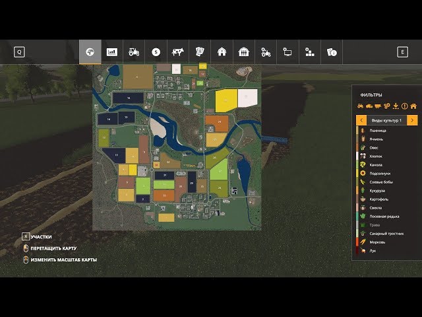Viewport: 422px width, 317px height.
Task: Click the yellow color bar beside Подсолнухи
Action: tap(357, 173)
